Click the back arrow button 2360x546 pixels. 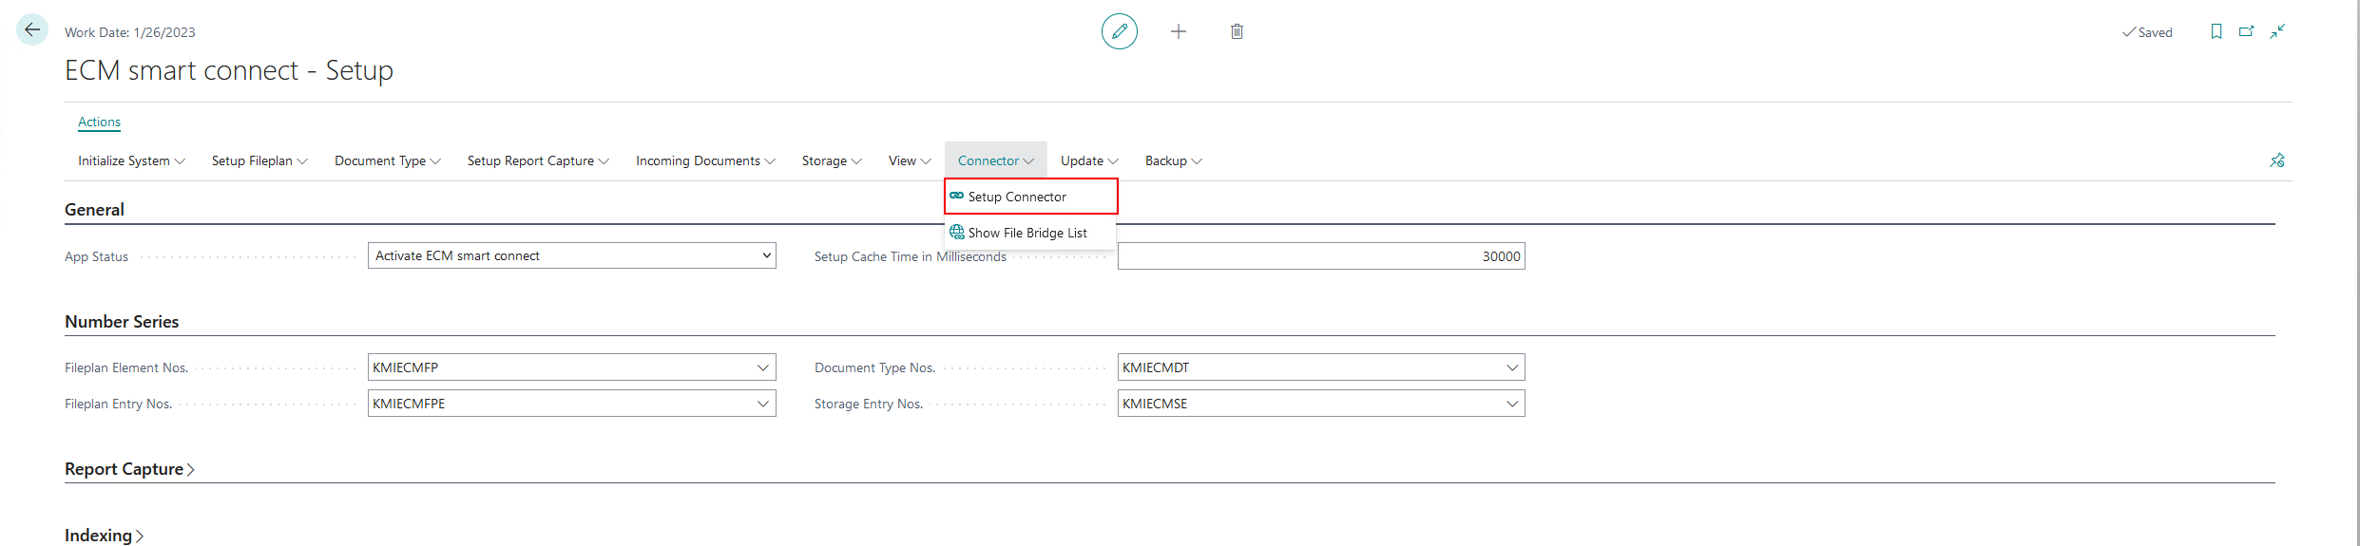click(x=32, y=30)
